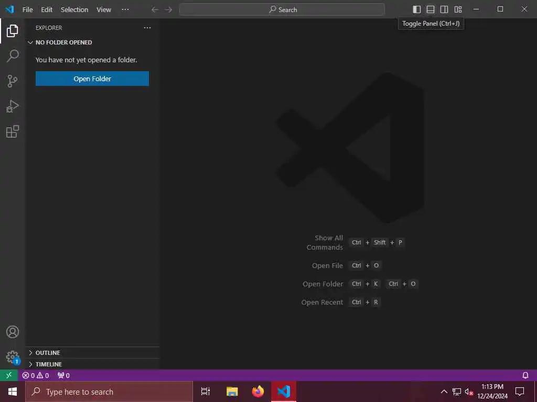Viewport: 537px width, 402px height.
Task: Toggle the Panel layout icon
Action: [x=431, y=9]
